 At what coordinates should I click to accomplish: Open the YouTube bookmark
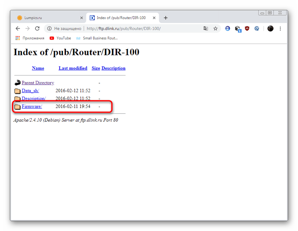pyautogui.click(x=60, y=38)
